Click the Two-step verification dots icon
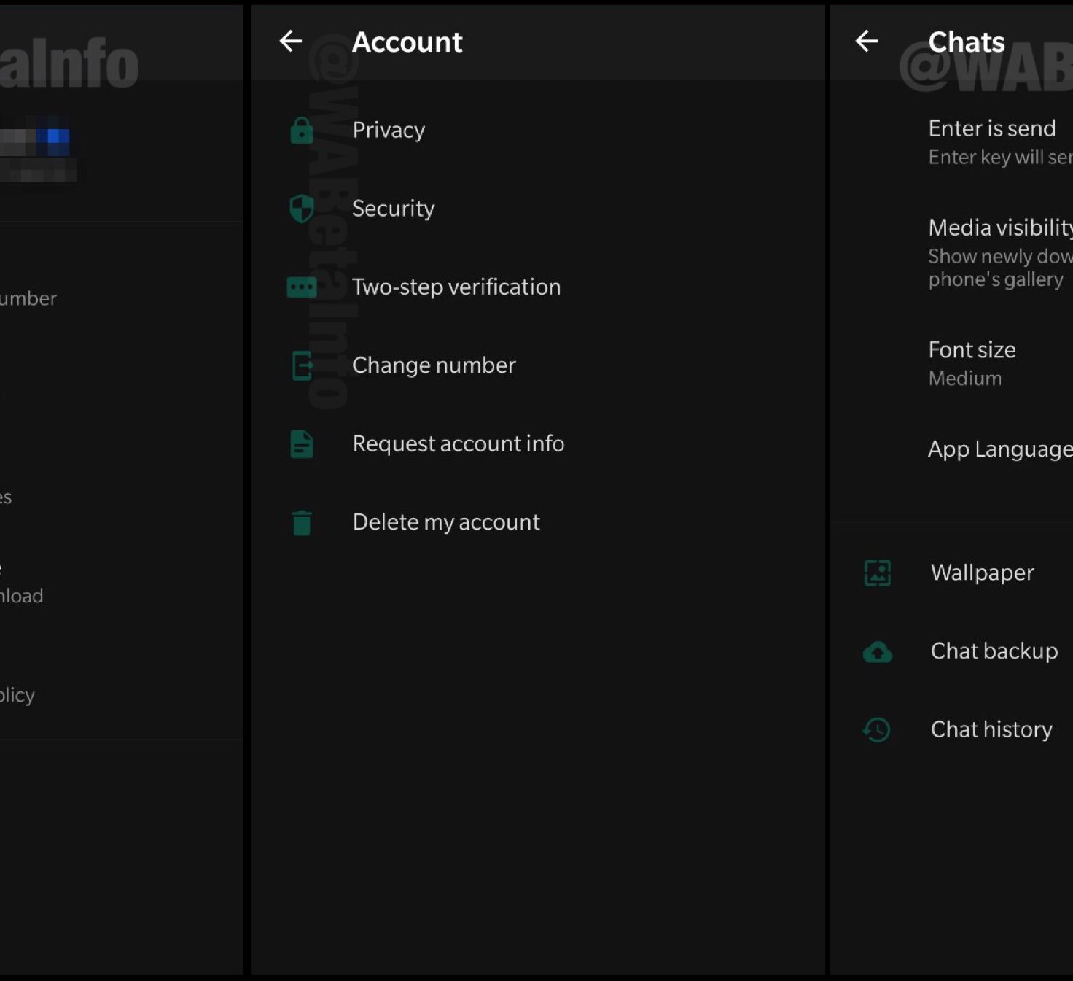 point(302,287)
